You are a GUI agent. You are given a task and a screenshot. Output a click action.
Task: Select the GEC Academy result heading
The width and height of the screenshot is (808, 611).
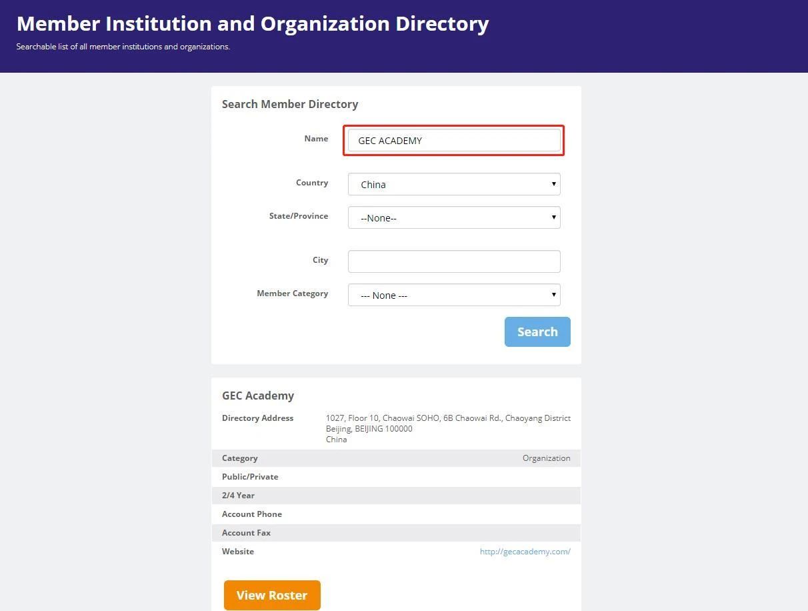(258, 396)
